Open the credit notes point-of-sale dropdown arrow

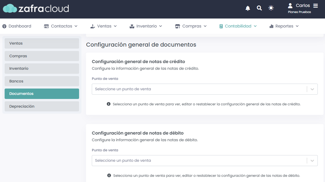312,89
